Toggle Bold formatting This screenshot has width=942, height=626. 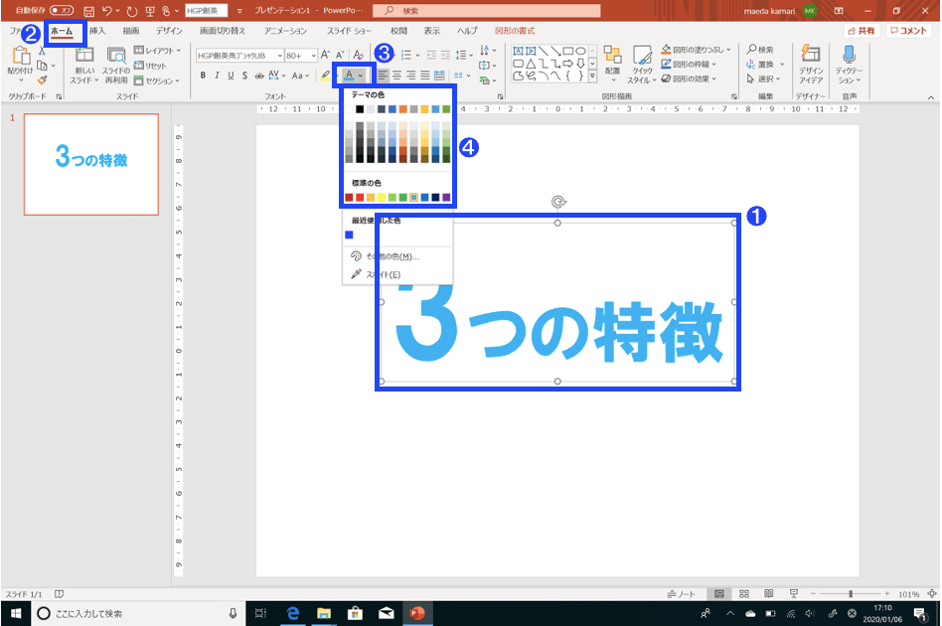203,76
